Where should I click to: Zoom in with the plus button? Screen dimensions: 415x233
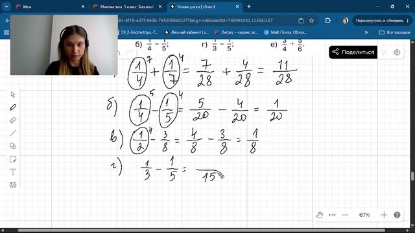[x=384, y=215]
